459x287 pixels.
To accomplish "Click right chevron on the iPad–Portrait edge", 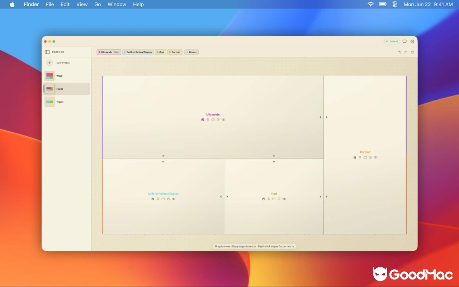I will (327, 197).
